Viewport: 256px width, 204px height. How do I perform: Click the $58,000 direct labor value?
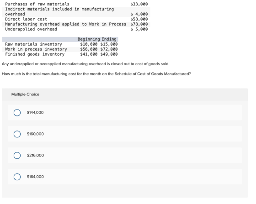tap(139, 19)
